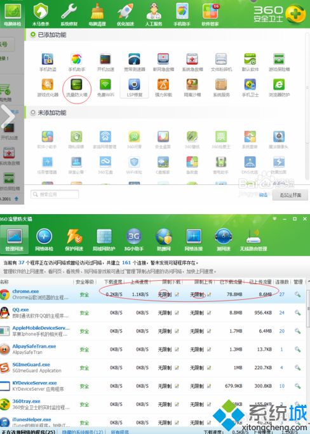Open 隐藏的系统服务 bottom tab
Viewport: 310px width, 434px height.
(83, 432)
